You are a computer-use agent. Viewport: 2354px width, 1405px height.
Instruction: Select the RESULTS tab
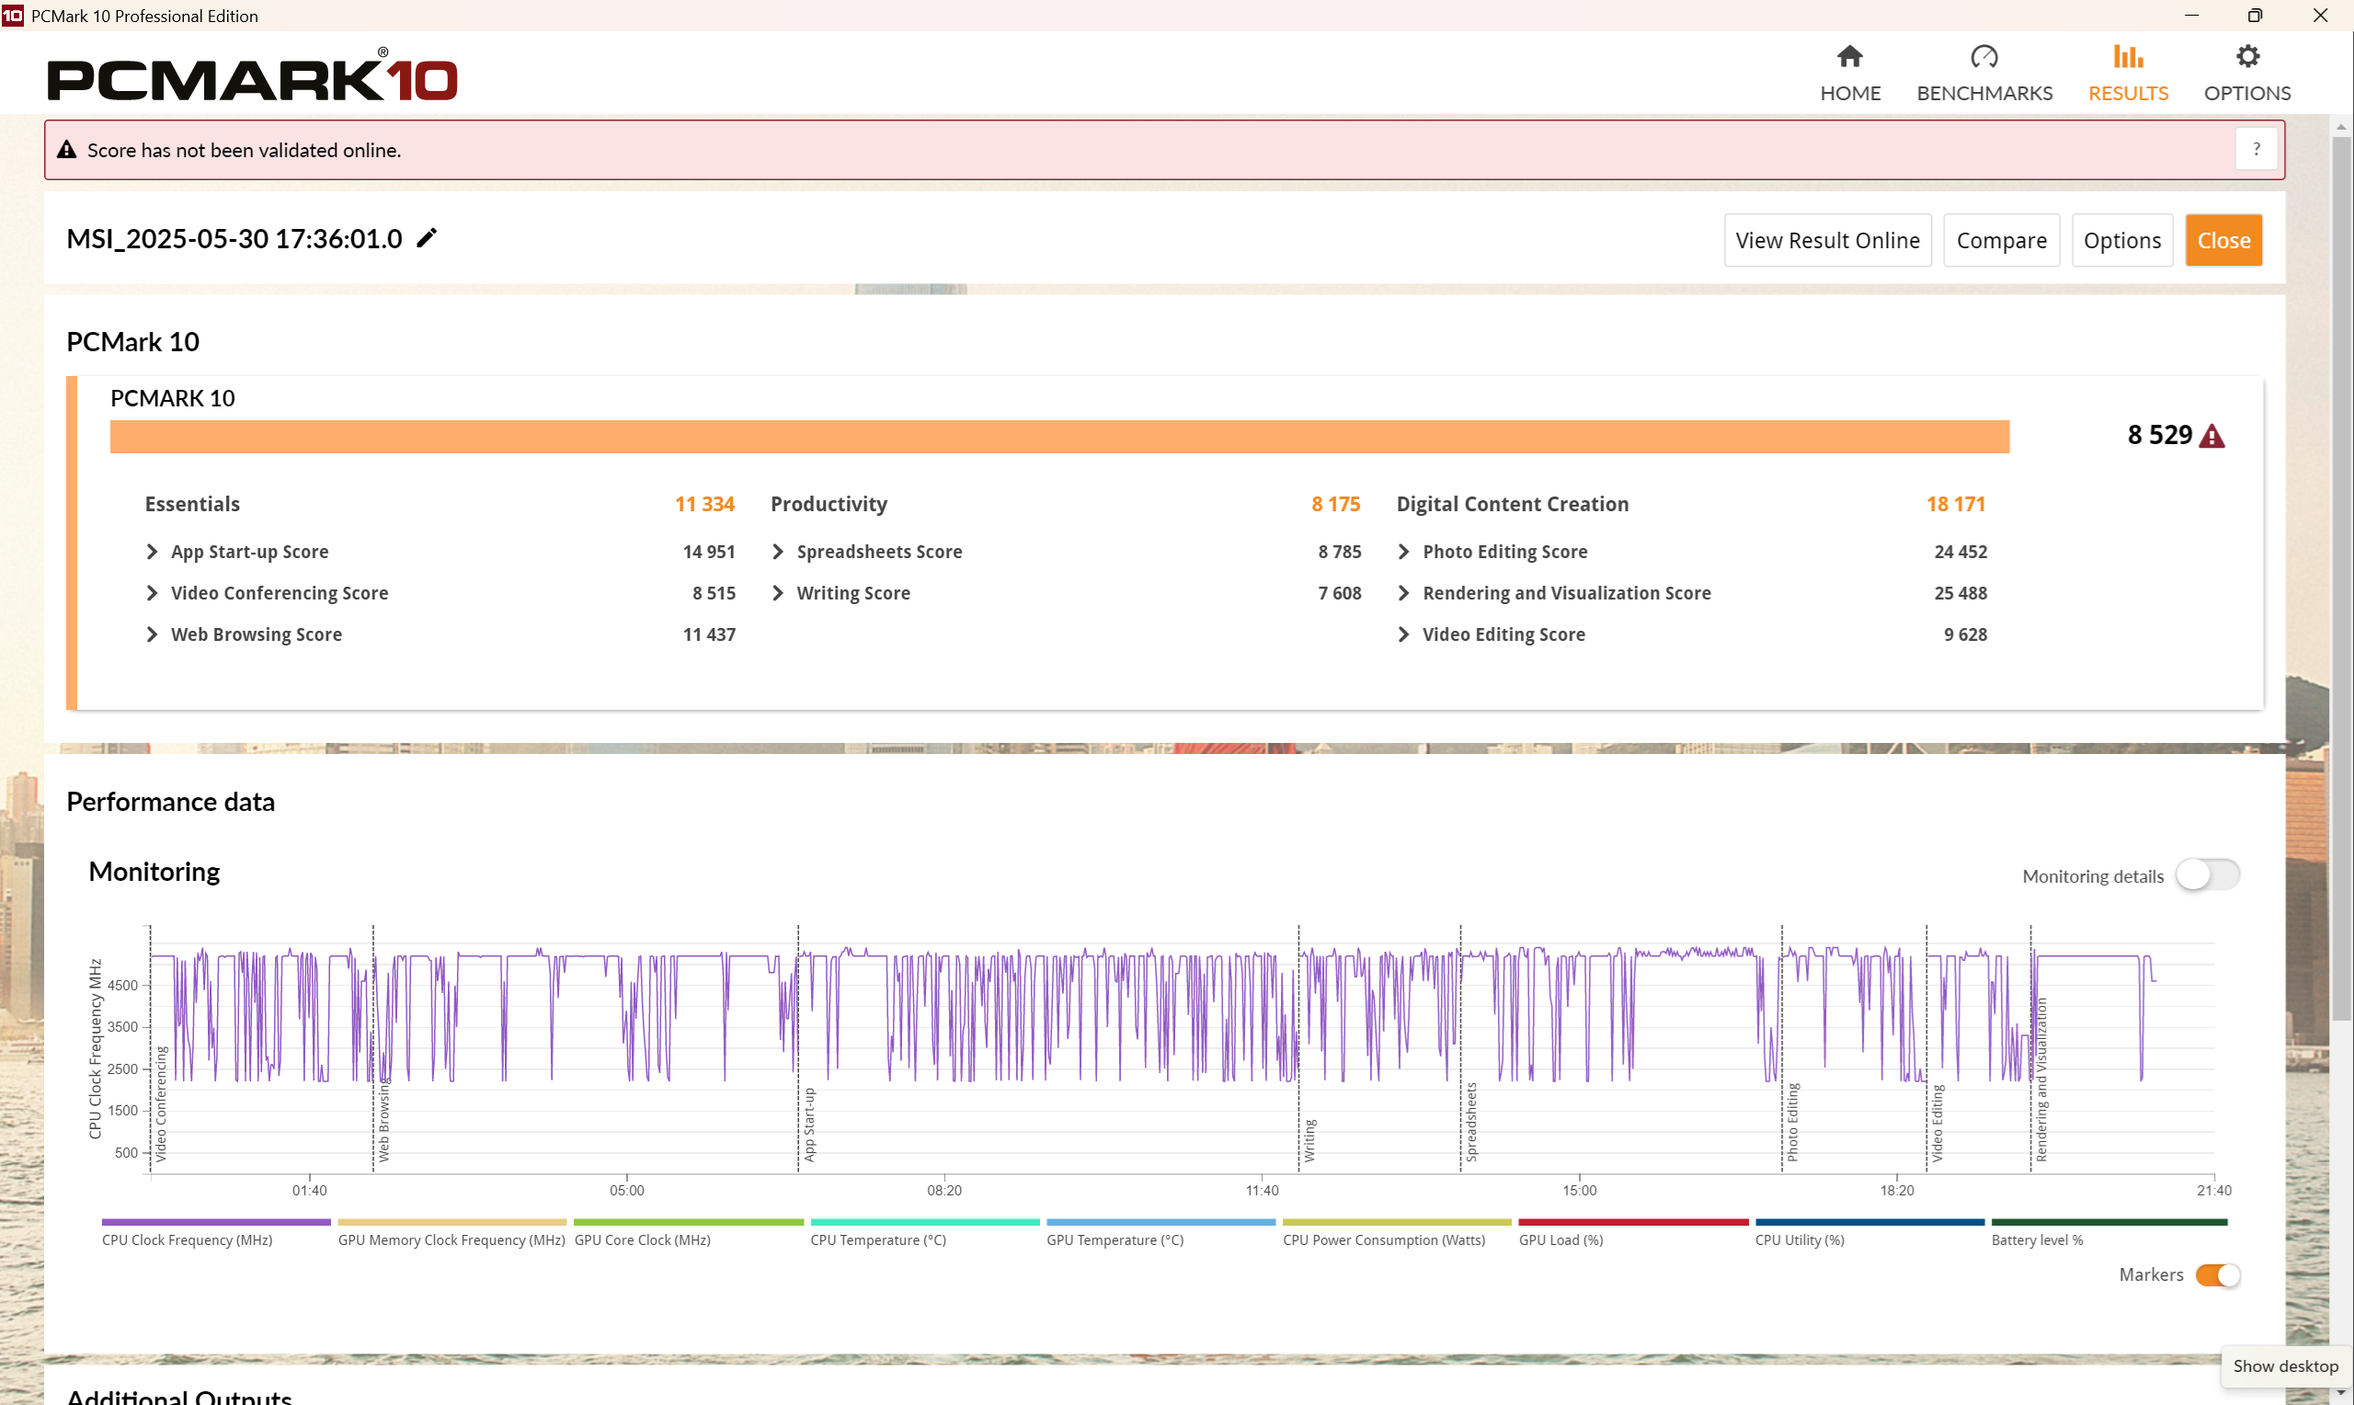pos(2128,73)
